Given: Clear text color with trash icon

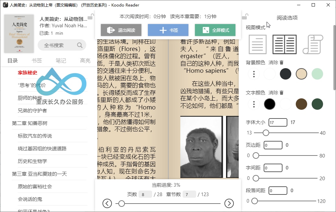Looking at the screenshot, I should click(282, 93).
